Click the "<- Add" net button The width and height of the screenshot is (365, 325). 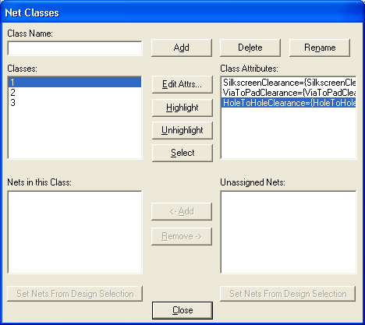pyautogui.click(x=182, y=211)
